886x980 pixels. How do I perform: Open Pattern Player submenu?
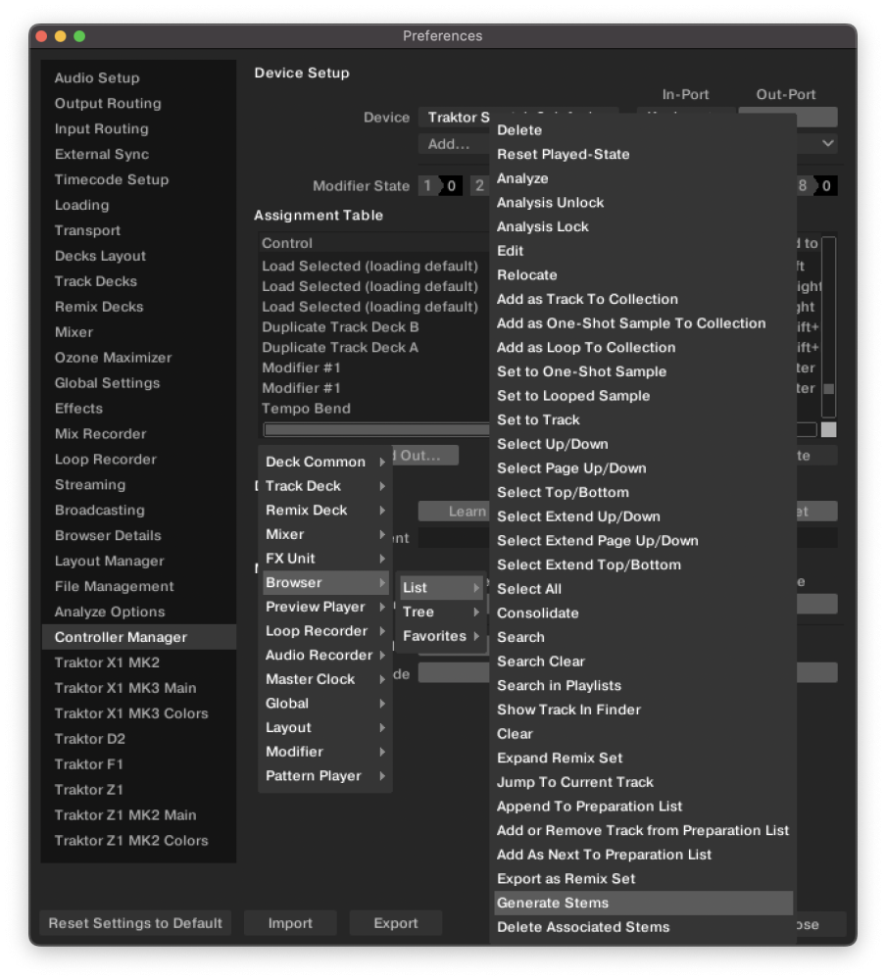pyautogui.click(x=325, y=775)
